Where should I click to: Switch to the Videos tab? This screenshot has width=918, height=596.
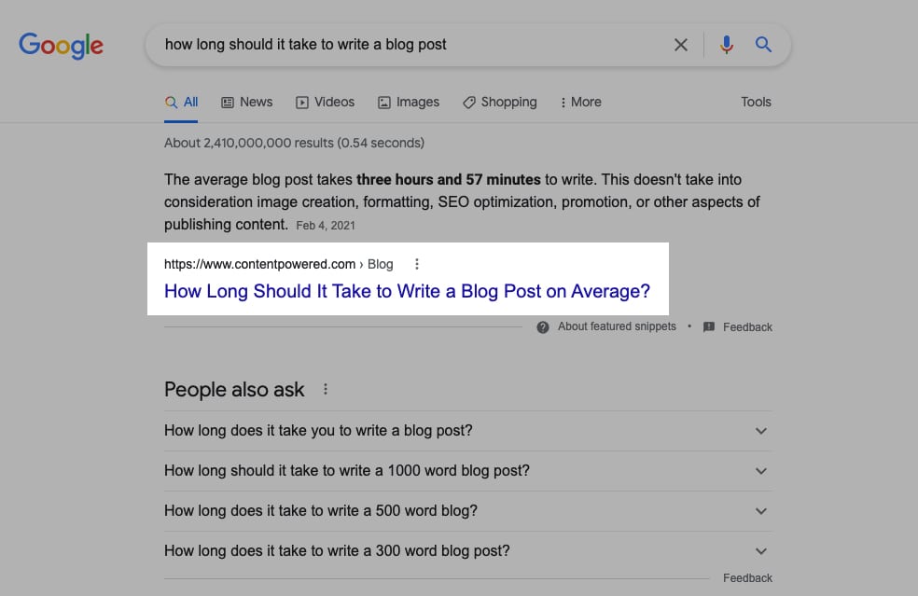coord(325,103)
